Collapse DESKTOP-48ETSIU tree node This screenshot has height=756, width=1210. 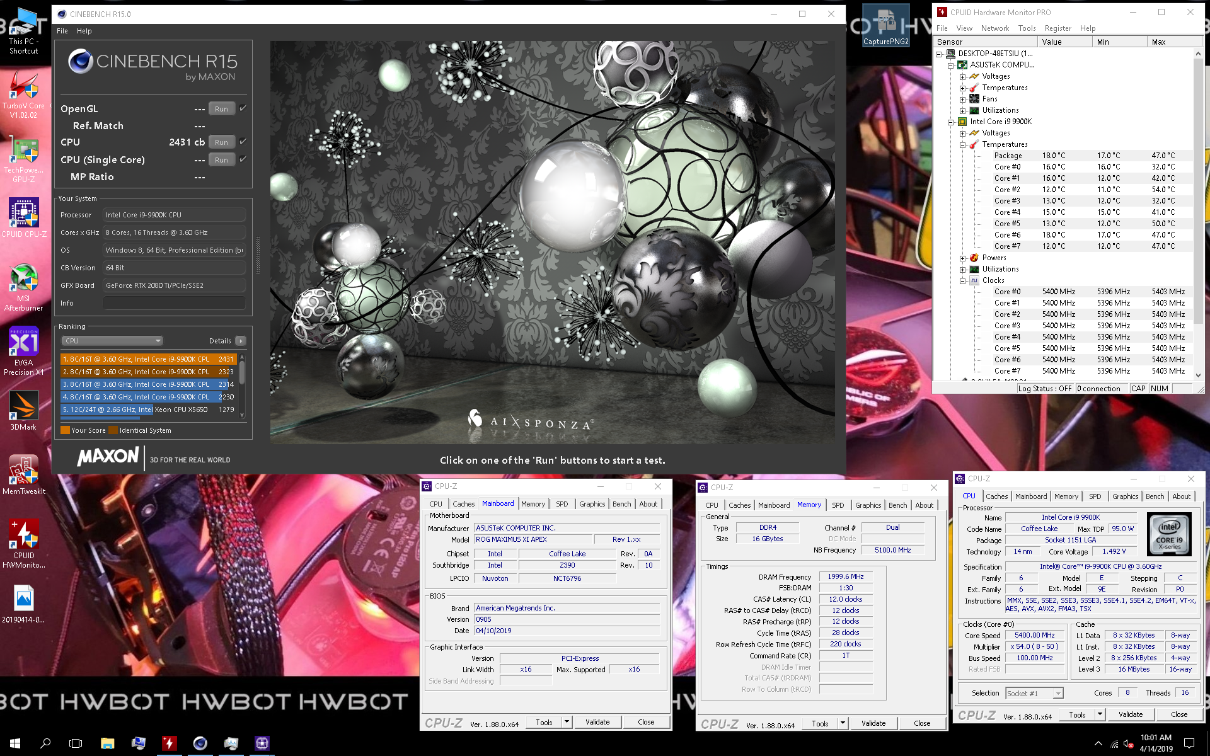tap(939, 54)
